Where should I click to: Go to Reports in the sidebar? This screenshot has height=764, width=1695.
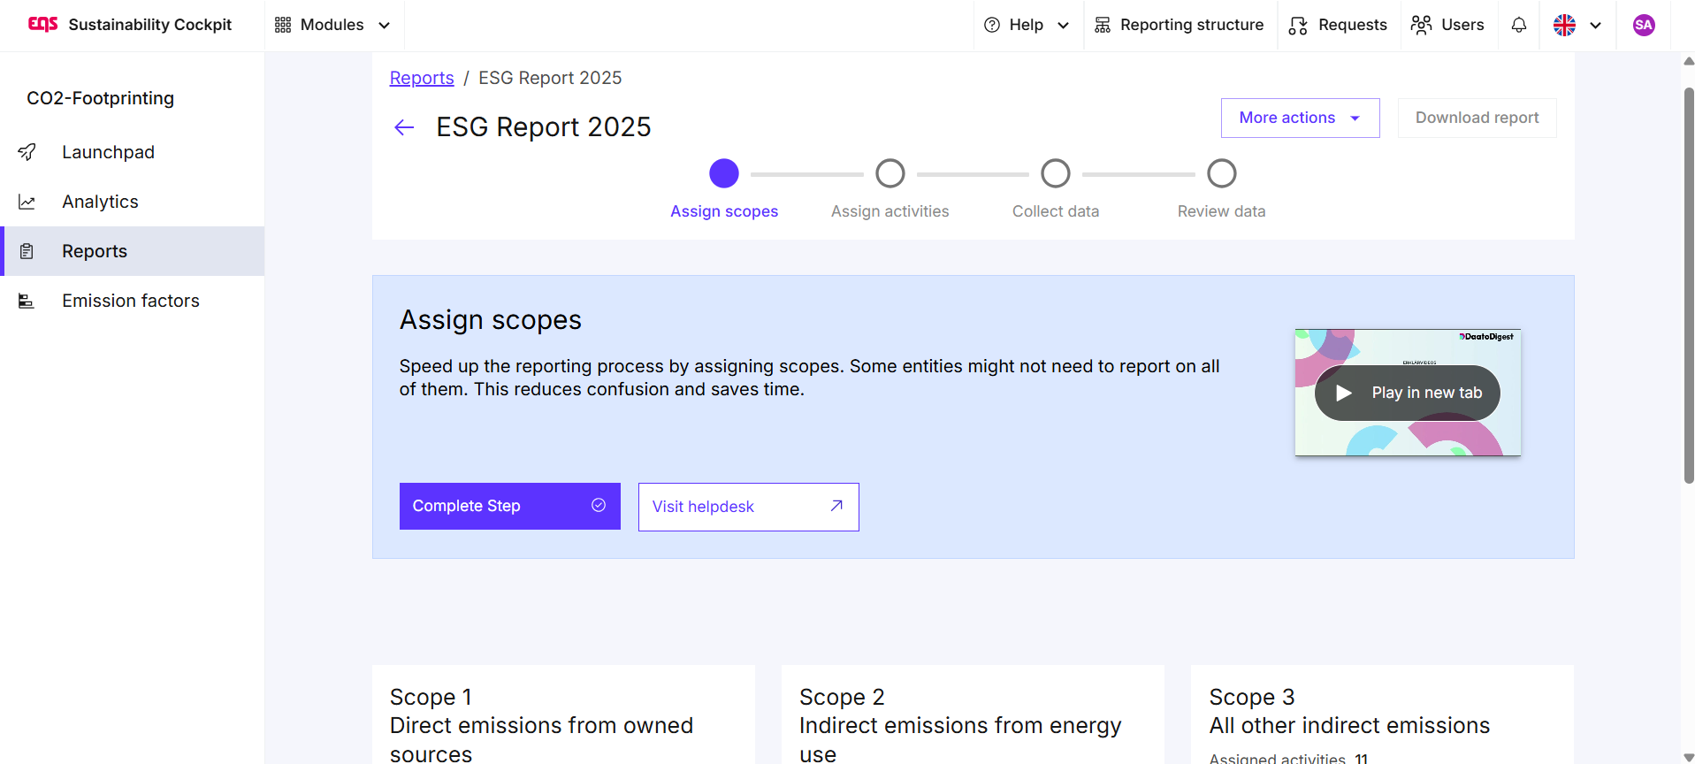pos(95,251)
